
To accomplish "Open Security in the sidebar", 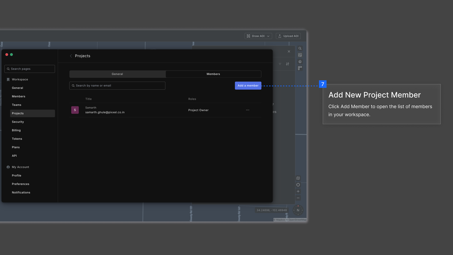I will tap(18, 122).
